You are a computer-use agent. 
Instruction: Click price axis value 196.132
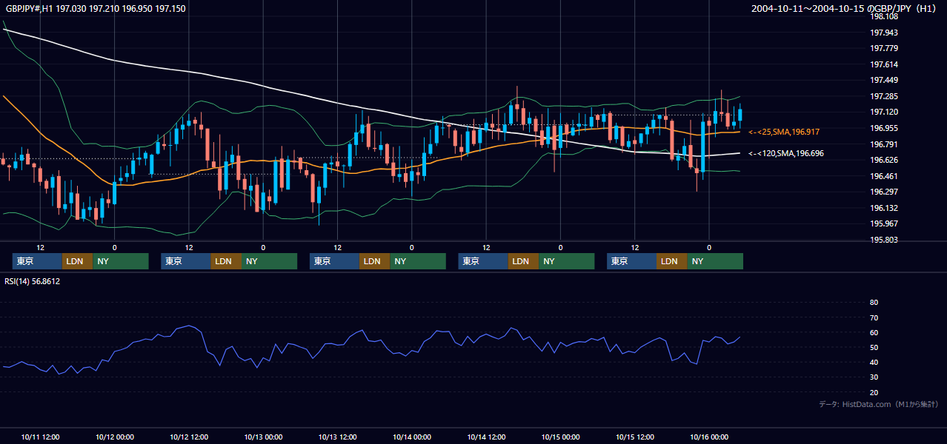883,208
